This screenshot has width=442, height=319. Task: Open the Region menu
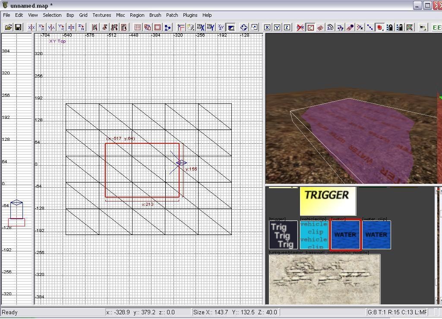137,15
